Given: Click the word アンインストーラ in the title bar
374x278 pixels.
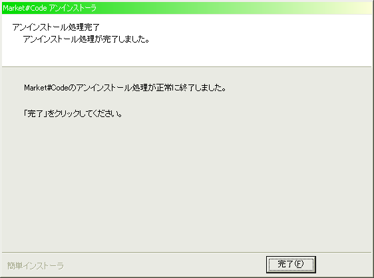Looking at the screenshot, I should tap(73, 8).
